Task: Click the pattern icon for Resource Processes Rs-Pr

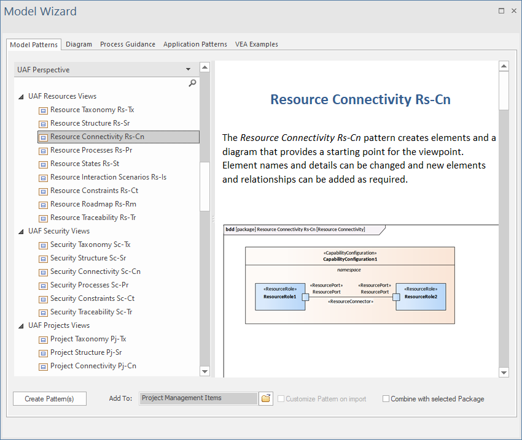Action: (43, 151)
